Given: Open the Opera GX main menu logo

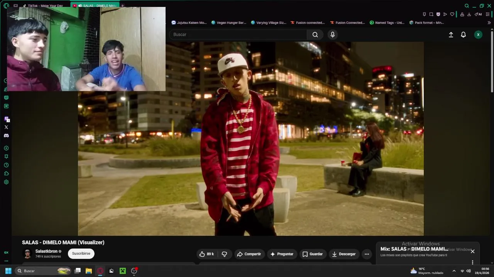Looking at the screenshot, I should [6, 6].
